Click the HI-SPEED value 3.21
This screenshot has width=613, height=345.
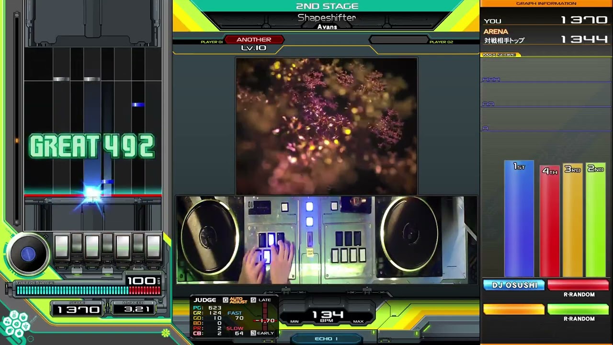[x=136, y=309]
